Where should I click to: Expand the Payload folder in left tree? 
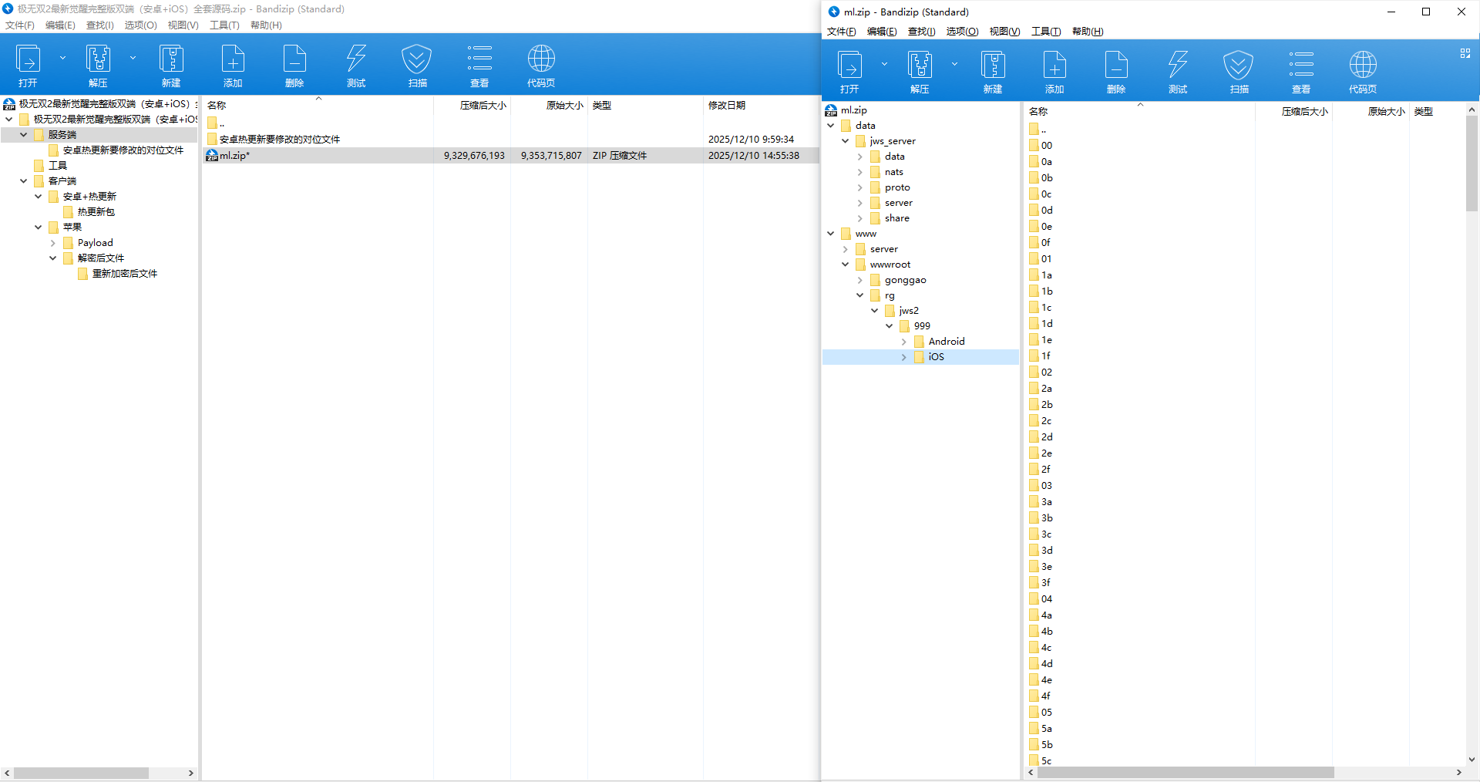[53, 243]
